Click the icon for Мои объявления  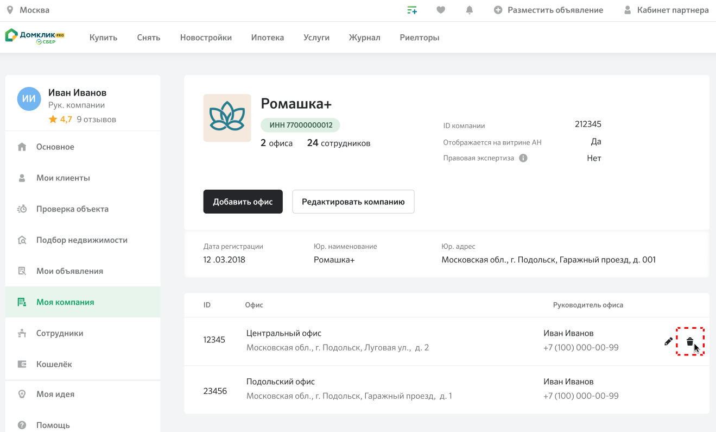pyautogui.click(x=22, y=271)
